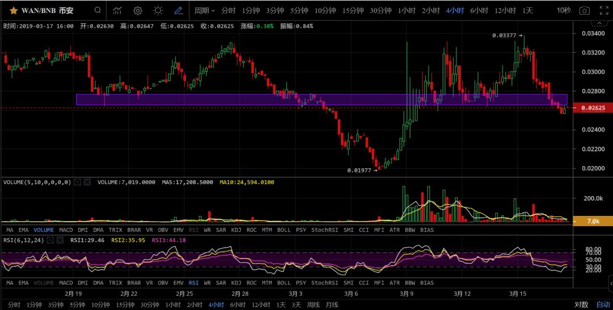The width and height of the screenshot is (613, 310).
Task: Open chart settings gear icon
Action: pos(137,10)
